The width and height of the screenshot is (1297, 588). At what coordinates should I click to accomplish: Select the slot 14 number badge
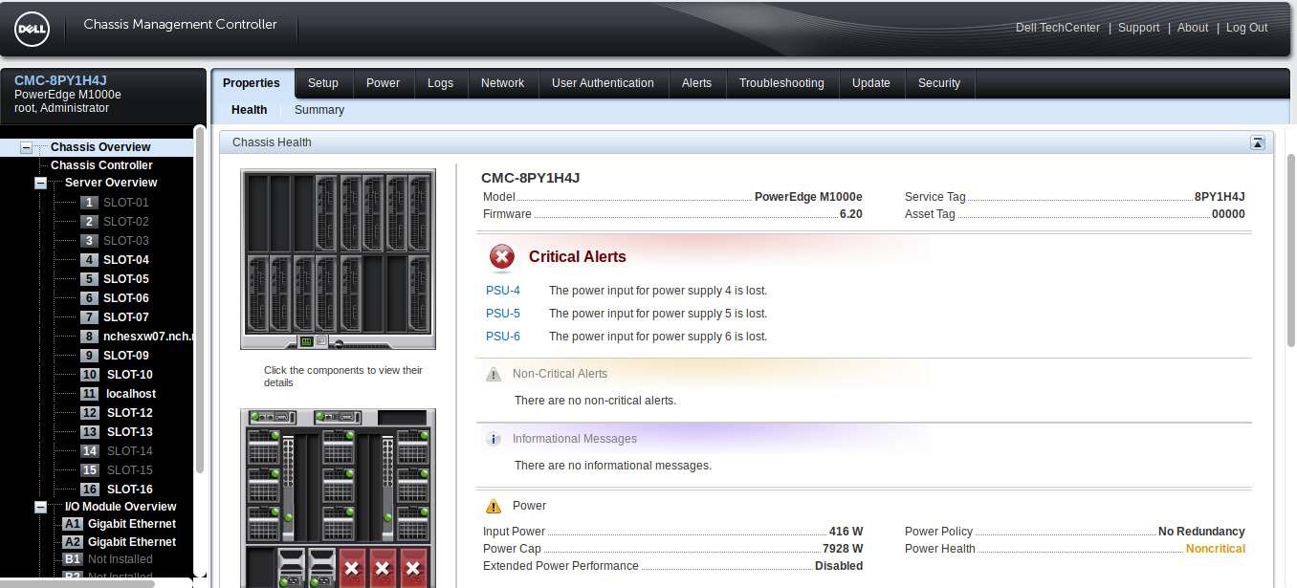90,451
